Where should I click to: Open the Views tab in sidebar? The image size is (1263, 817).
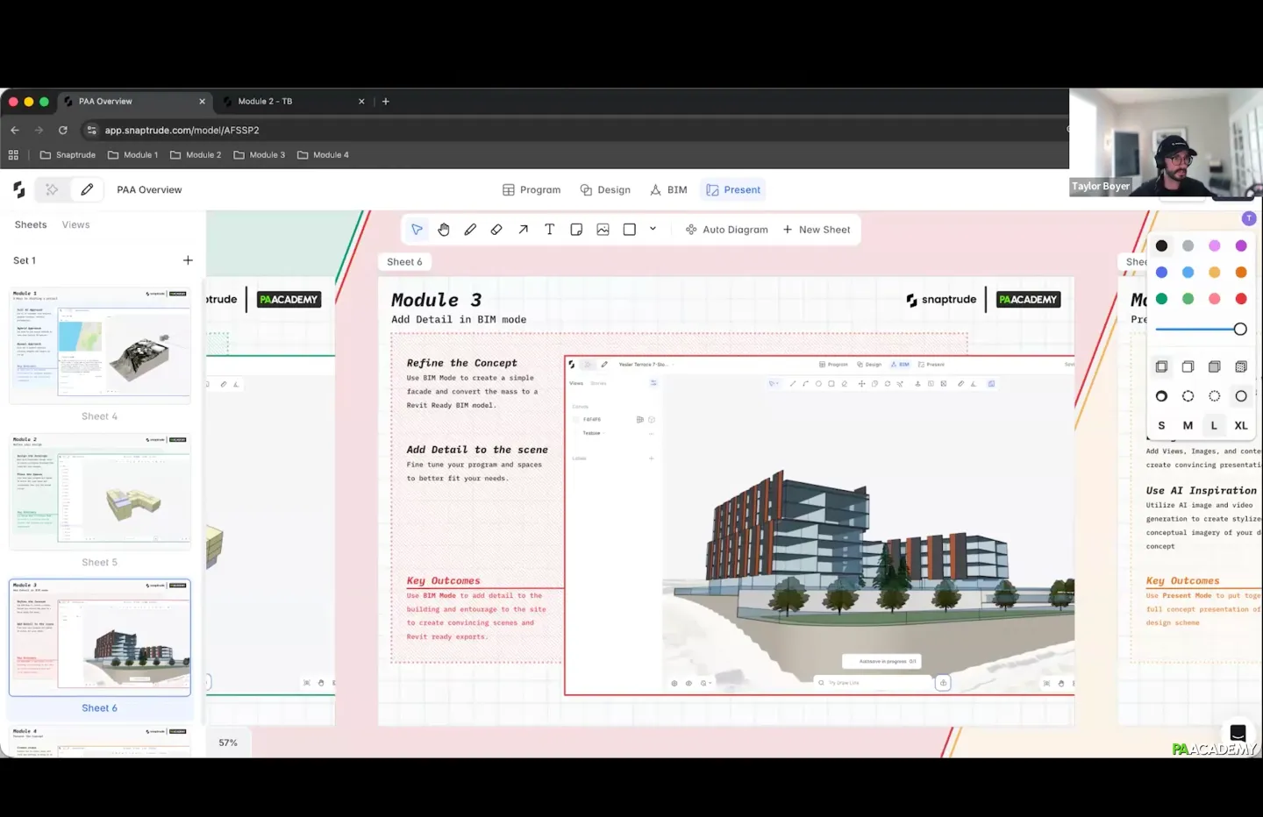tap(75, 225)
